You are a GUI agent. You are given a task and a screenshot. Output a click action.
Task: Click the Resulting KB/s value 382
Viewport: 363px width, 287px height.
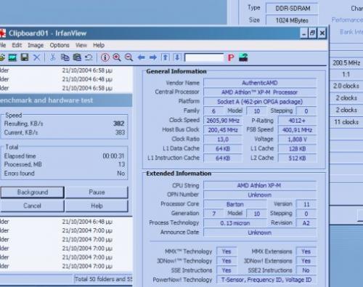[x=119, y=124]
